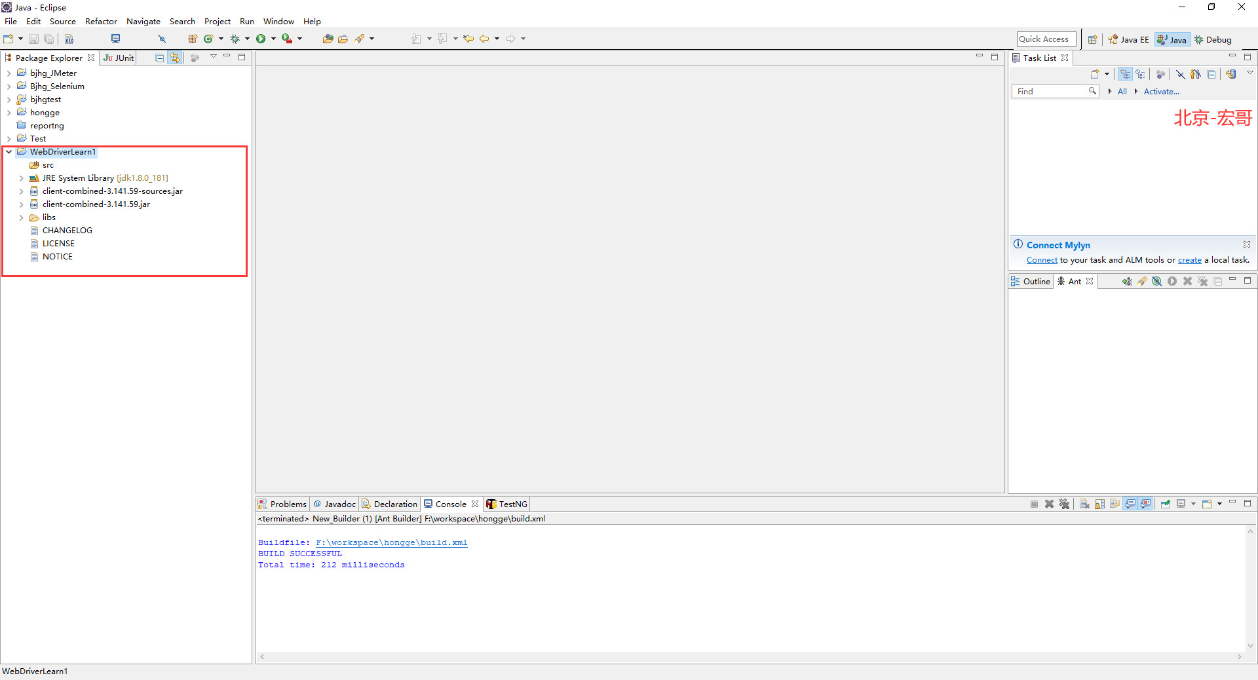Open Run button dropdown arrow

(273, 39)
